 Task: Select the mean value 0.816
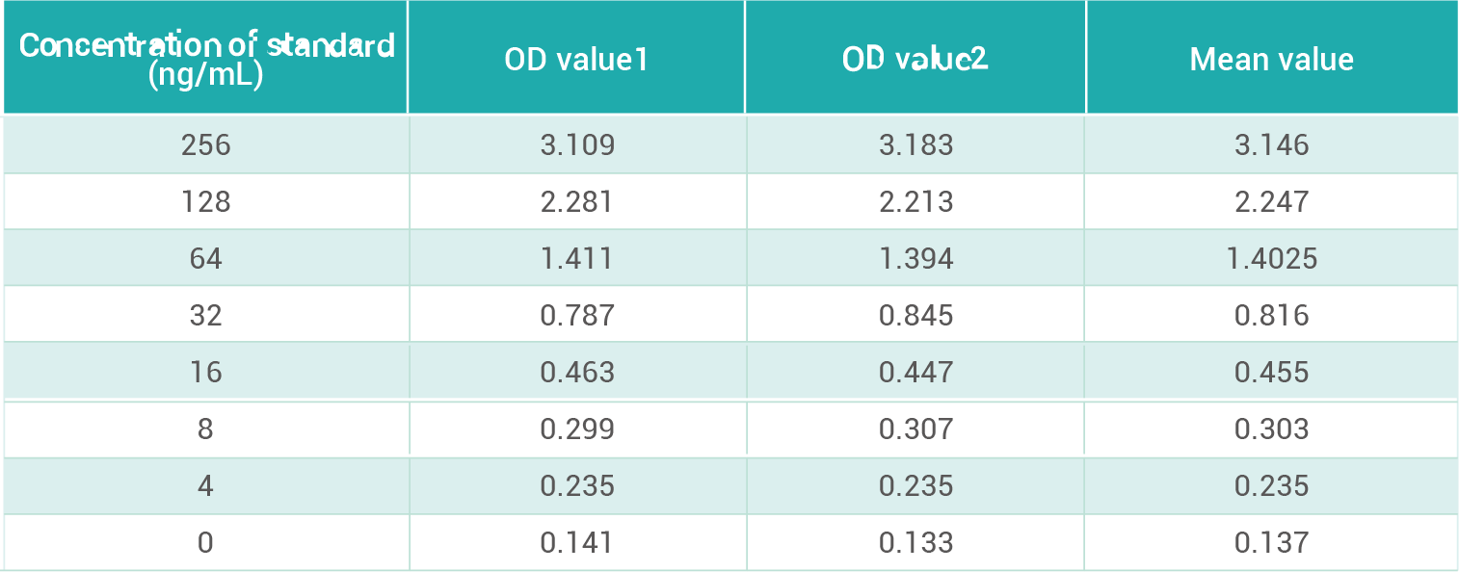(1271, 315)
